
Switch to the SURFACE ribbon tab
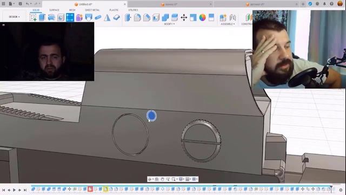[x=54, y=10]
